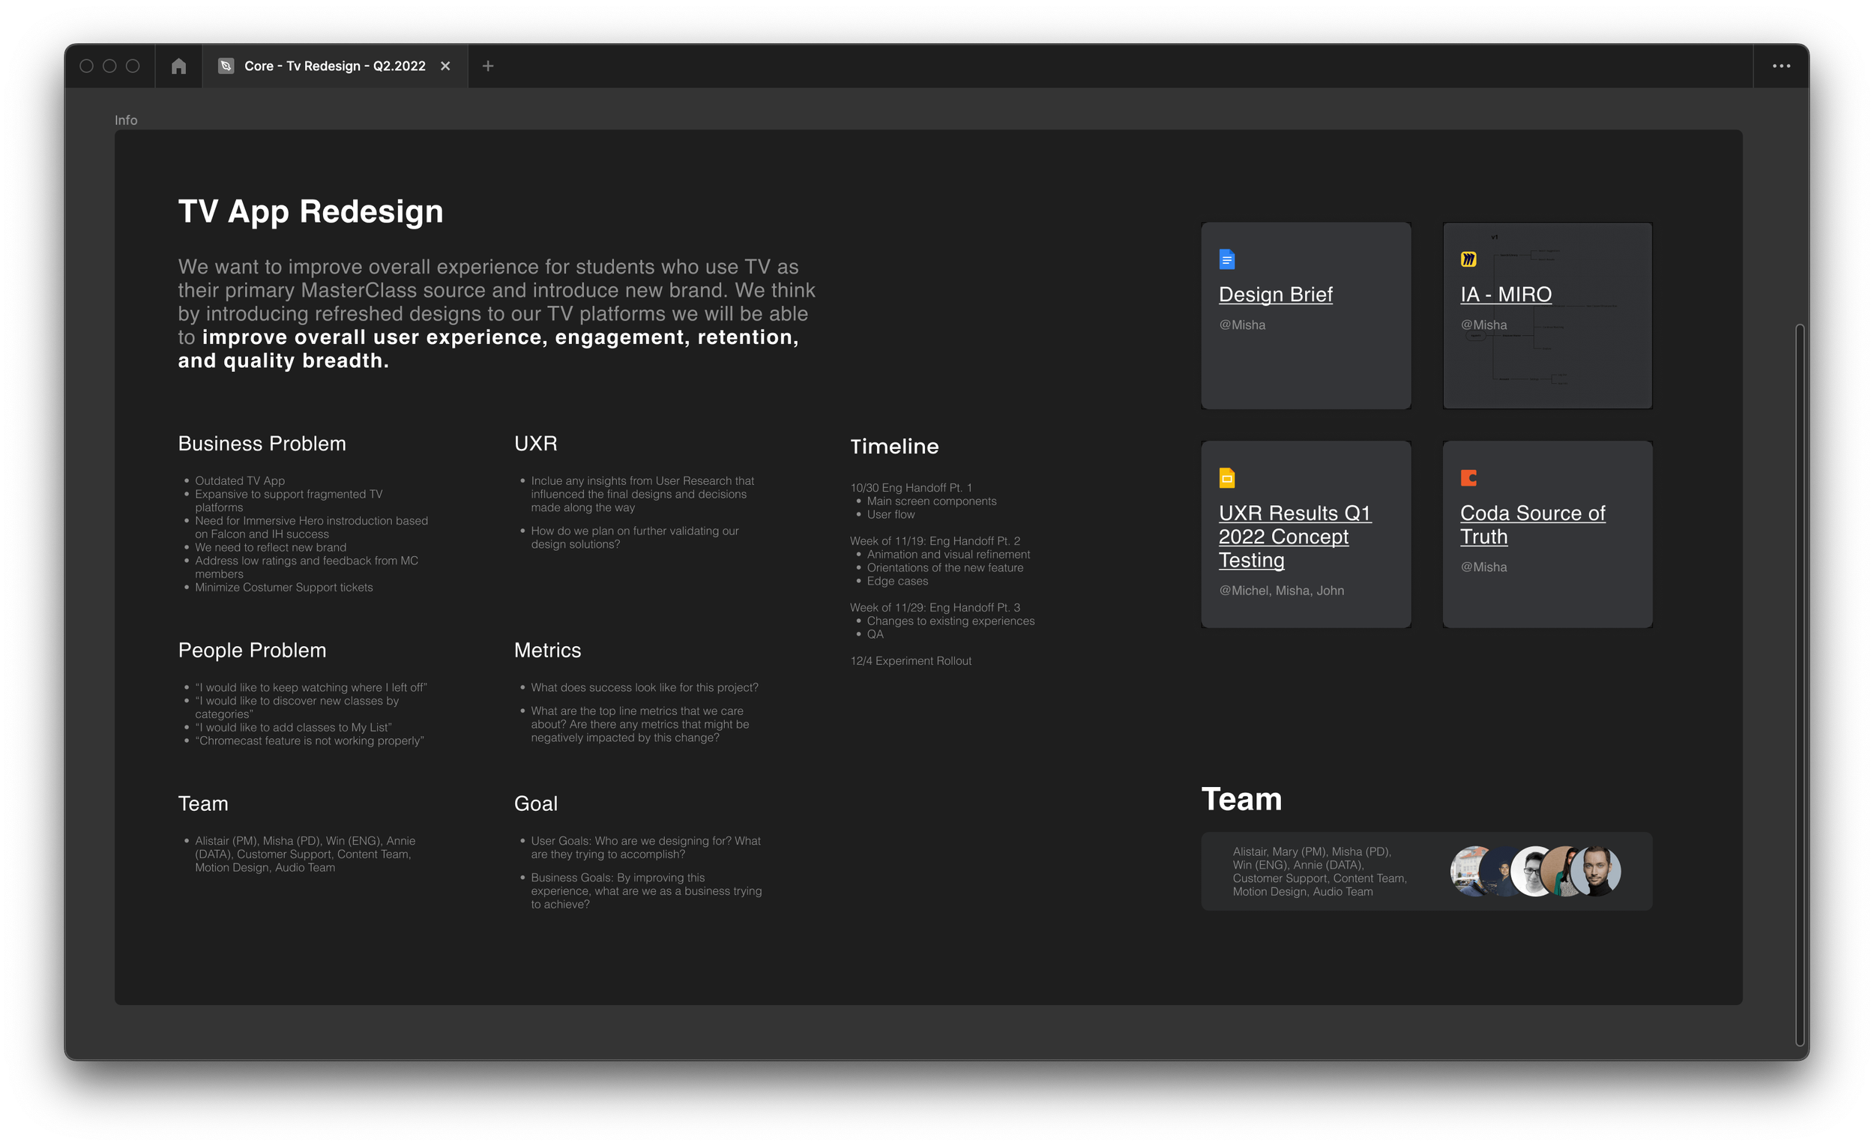Click the TV App Redesign heading
The height and width of the screenshot is (1146, 1874).
point(310,211)
